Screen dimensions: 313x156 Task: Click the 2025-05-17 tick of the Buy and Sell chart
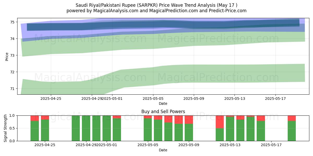(271, 145)
